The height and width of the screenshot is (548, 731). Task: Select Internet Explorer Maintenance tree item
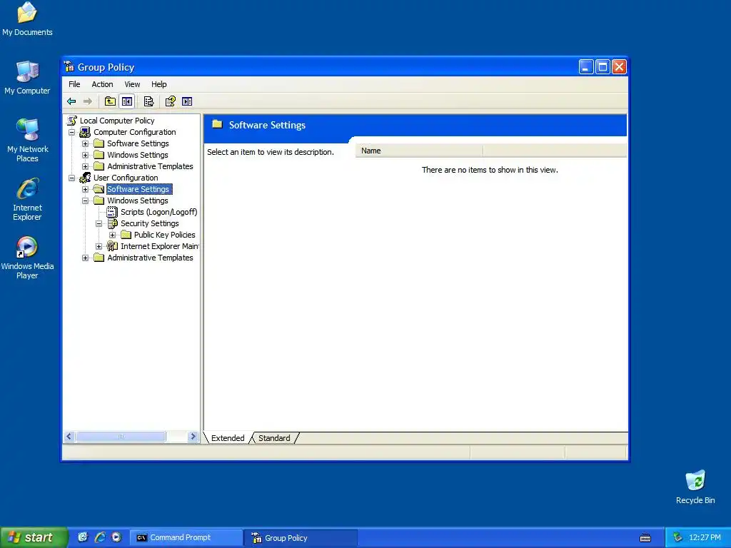coord(159,246)
